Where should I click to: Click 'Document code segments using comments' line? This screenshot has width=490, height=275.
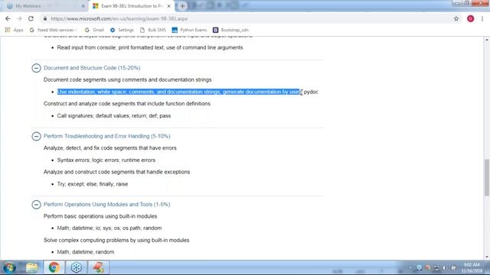128,79
